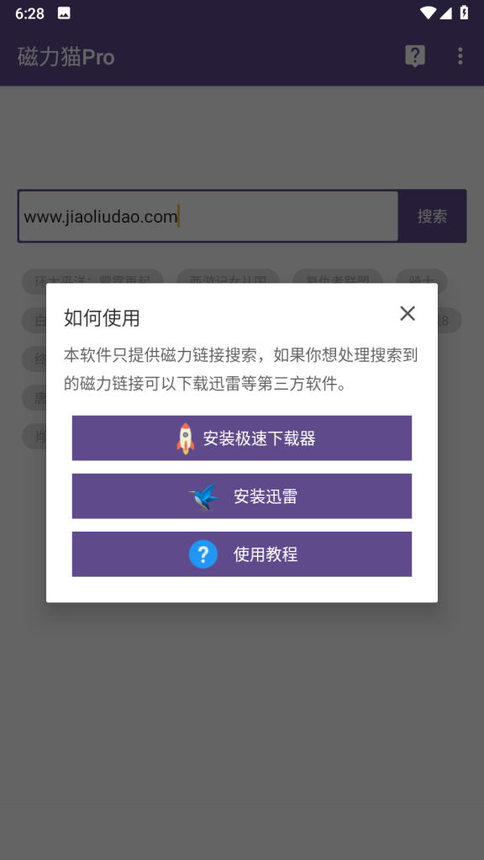484x860 pixels.
Task: Open the help feedback icon in app bar
Action: (x=415, y=56)
